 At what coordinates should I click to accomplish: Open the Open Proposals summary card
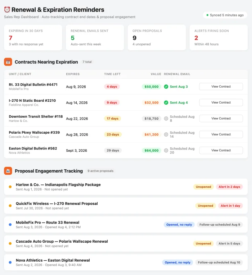[x=157, y=37]
